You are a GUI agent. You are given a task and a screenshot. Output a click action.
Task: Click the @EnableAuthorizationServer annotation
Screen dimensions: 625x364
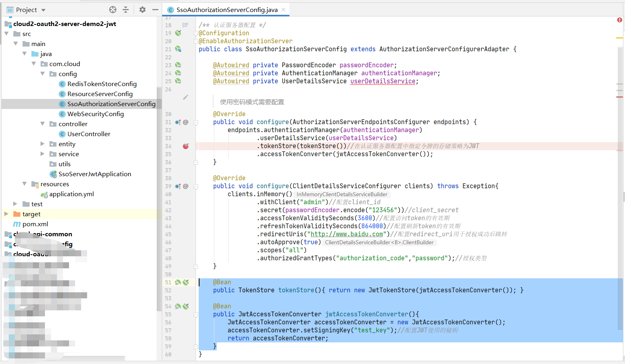(x=246, y=41)
